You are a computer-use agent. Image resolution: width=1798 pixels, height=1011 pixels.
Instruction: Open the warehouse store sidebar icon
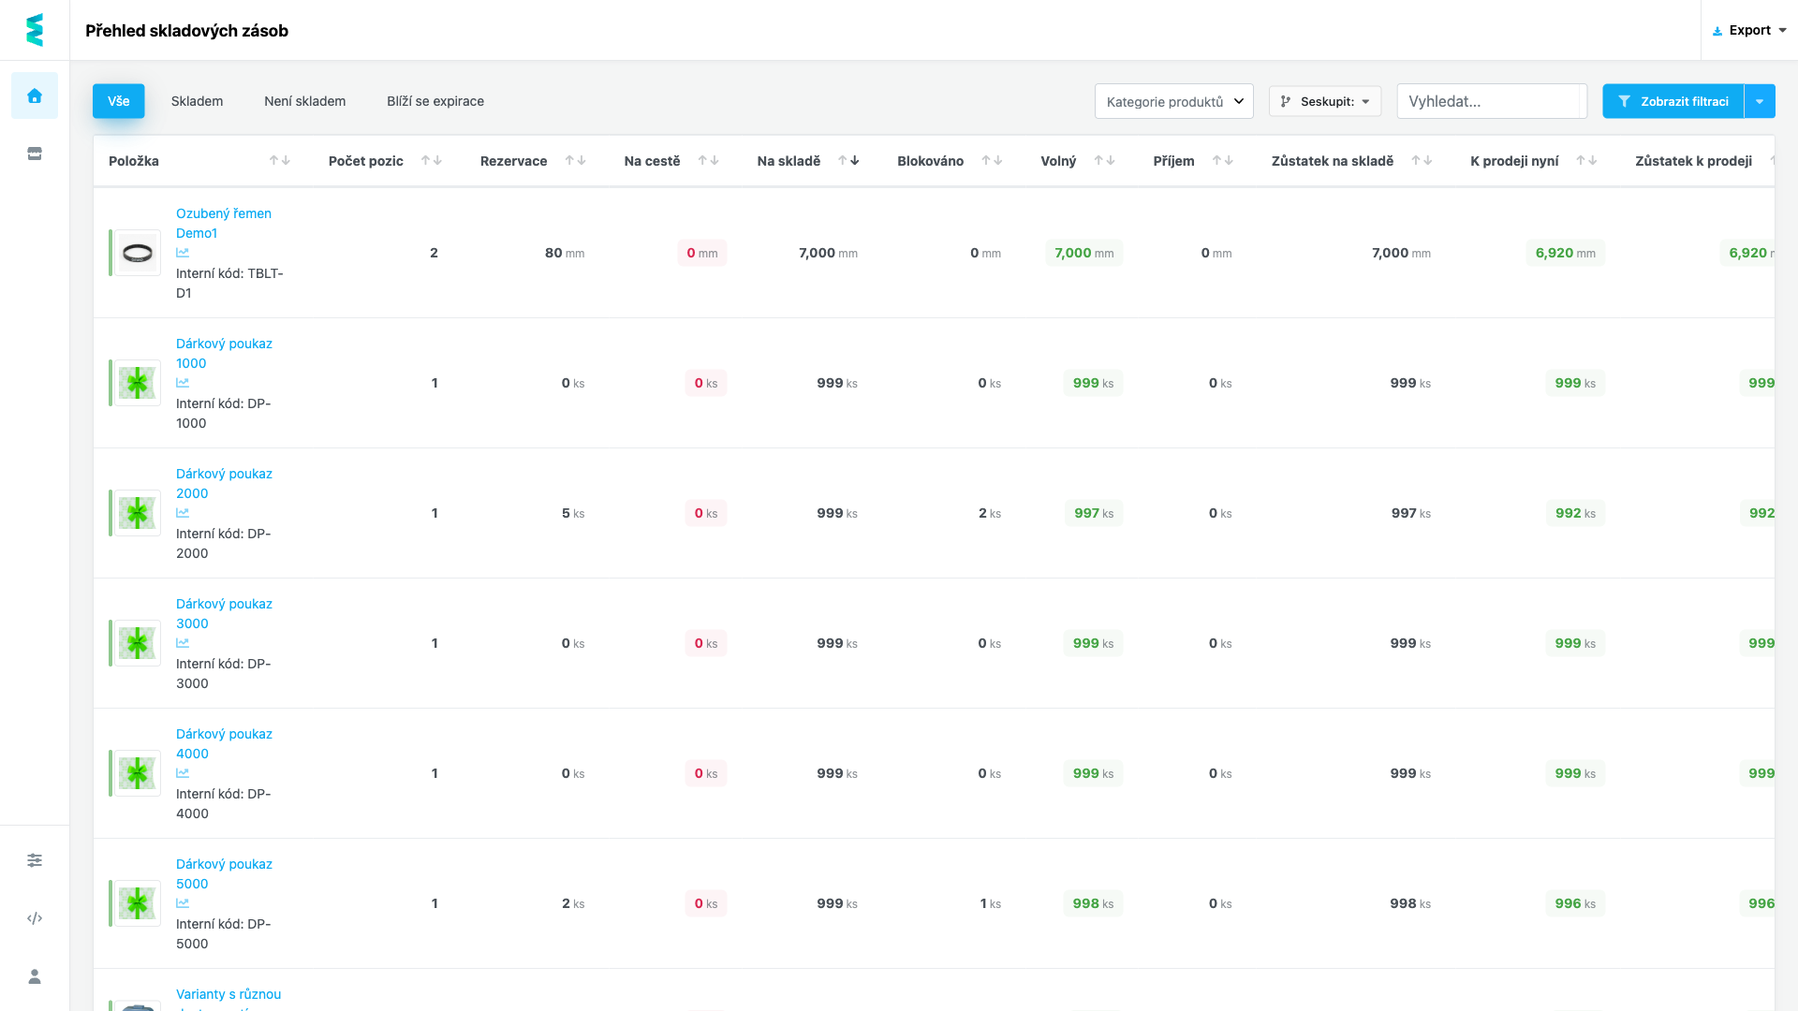(35, 154)
